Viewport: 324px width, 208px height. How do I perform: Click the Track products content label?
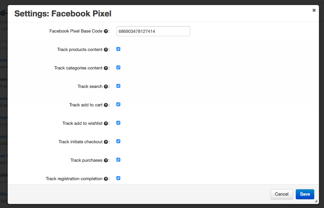[80, 50]
